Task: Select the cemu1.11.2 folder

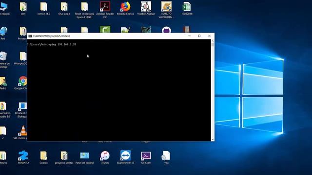Action: pyautogui.click(x=43, y=7)
